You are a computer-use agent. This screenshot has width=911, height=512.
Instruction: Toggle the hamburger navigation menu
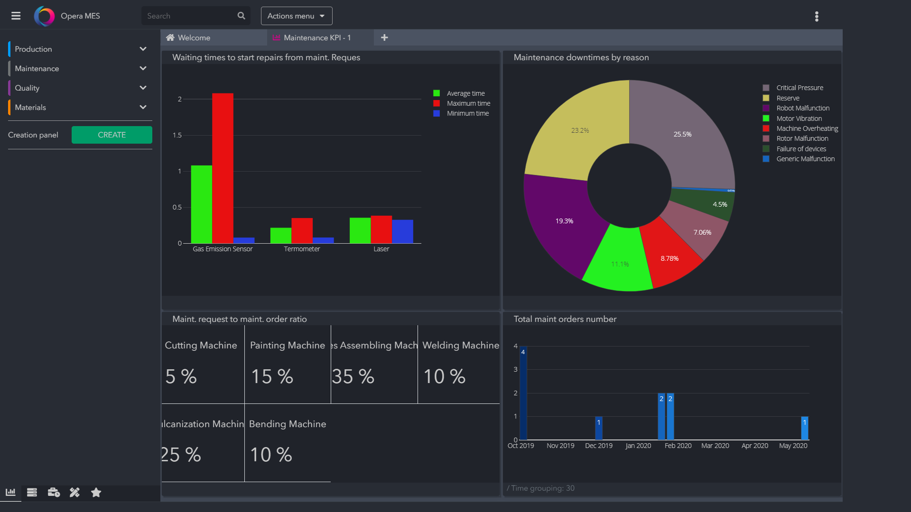16,16
